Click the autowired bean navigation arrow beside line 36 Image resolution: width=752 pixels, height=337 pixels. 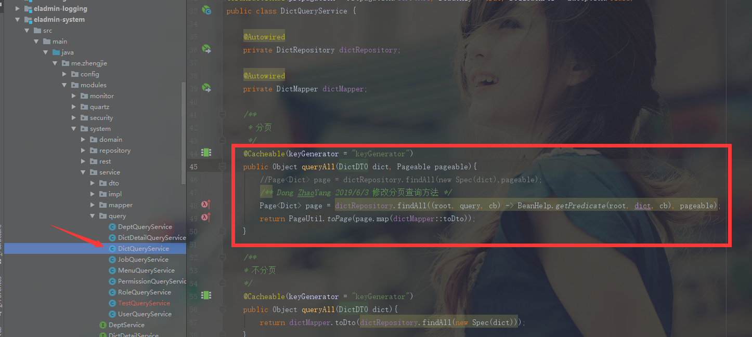(206, 49)
